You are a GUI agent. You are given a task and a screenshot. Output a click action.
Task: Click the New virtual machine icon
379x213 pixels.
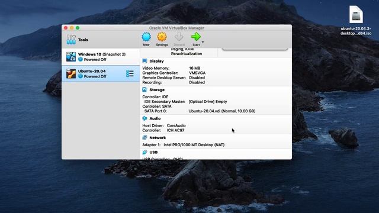tap(146, 37)
